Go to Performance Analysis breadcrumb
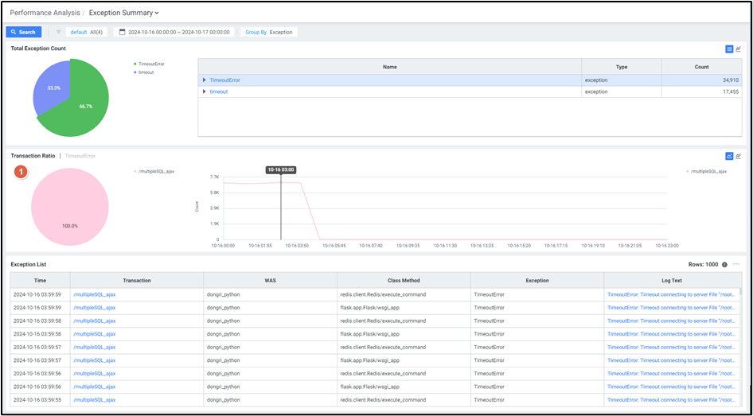This screenshot has height=416, width=753. 44,13
